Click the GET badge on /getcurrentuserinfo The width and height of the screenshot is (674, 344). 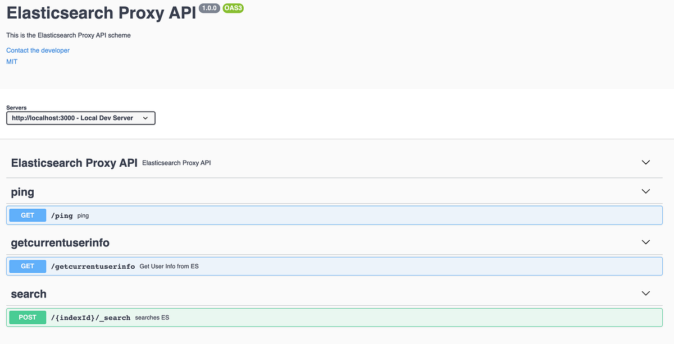(27, 266)
